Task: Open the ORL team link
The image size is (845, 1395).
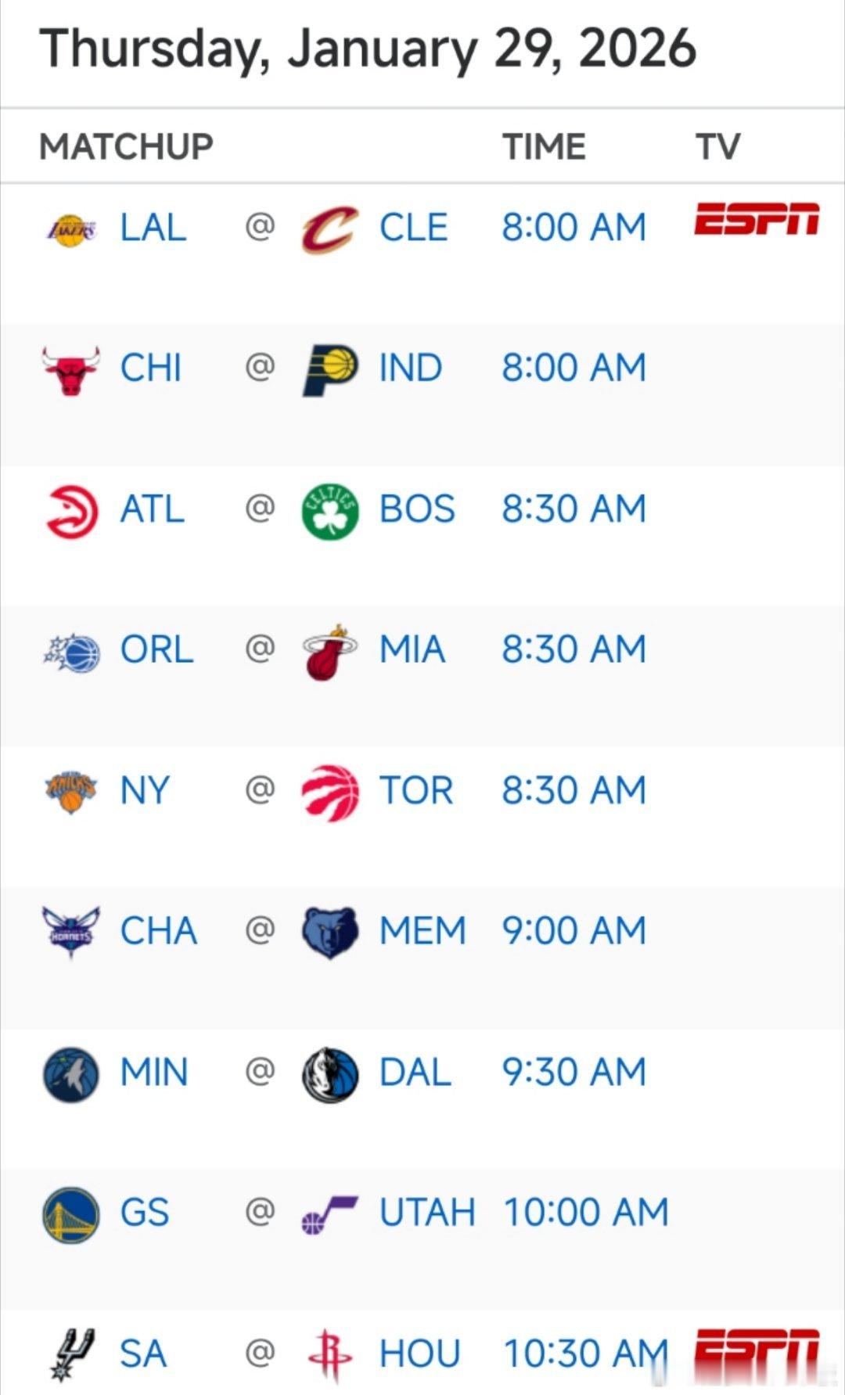Action: (156, 649)
